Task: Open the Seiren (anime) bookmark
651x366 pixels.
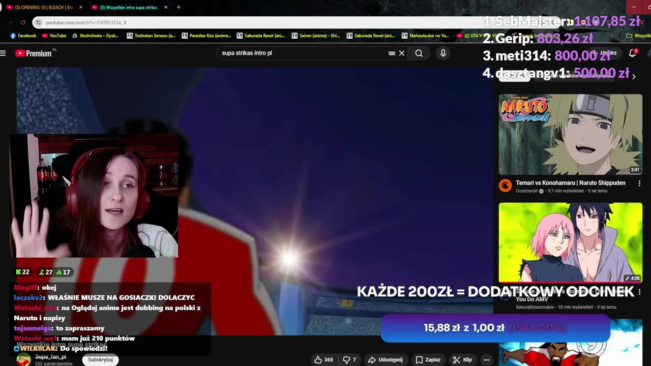Action: tap(316, 36)
